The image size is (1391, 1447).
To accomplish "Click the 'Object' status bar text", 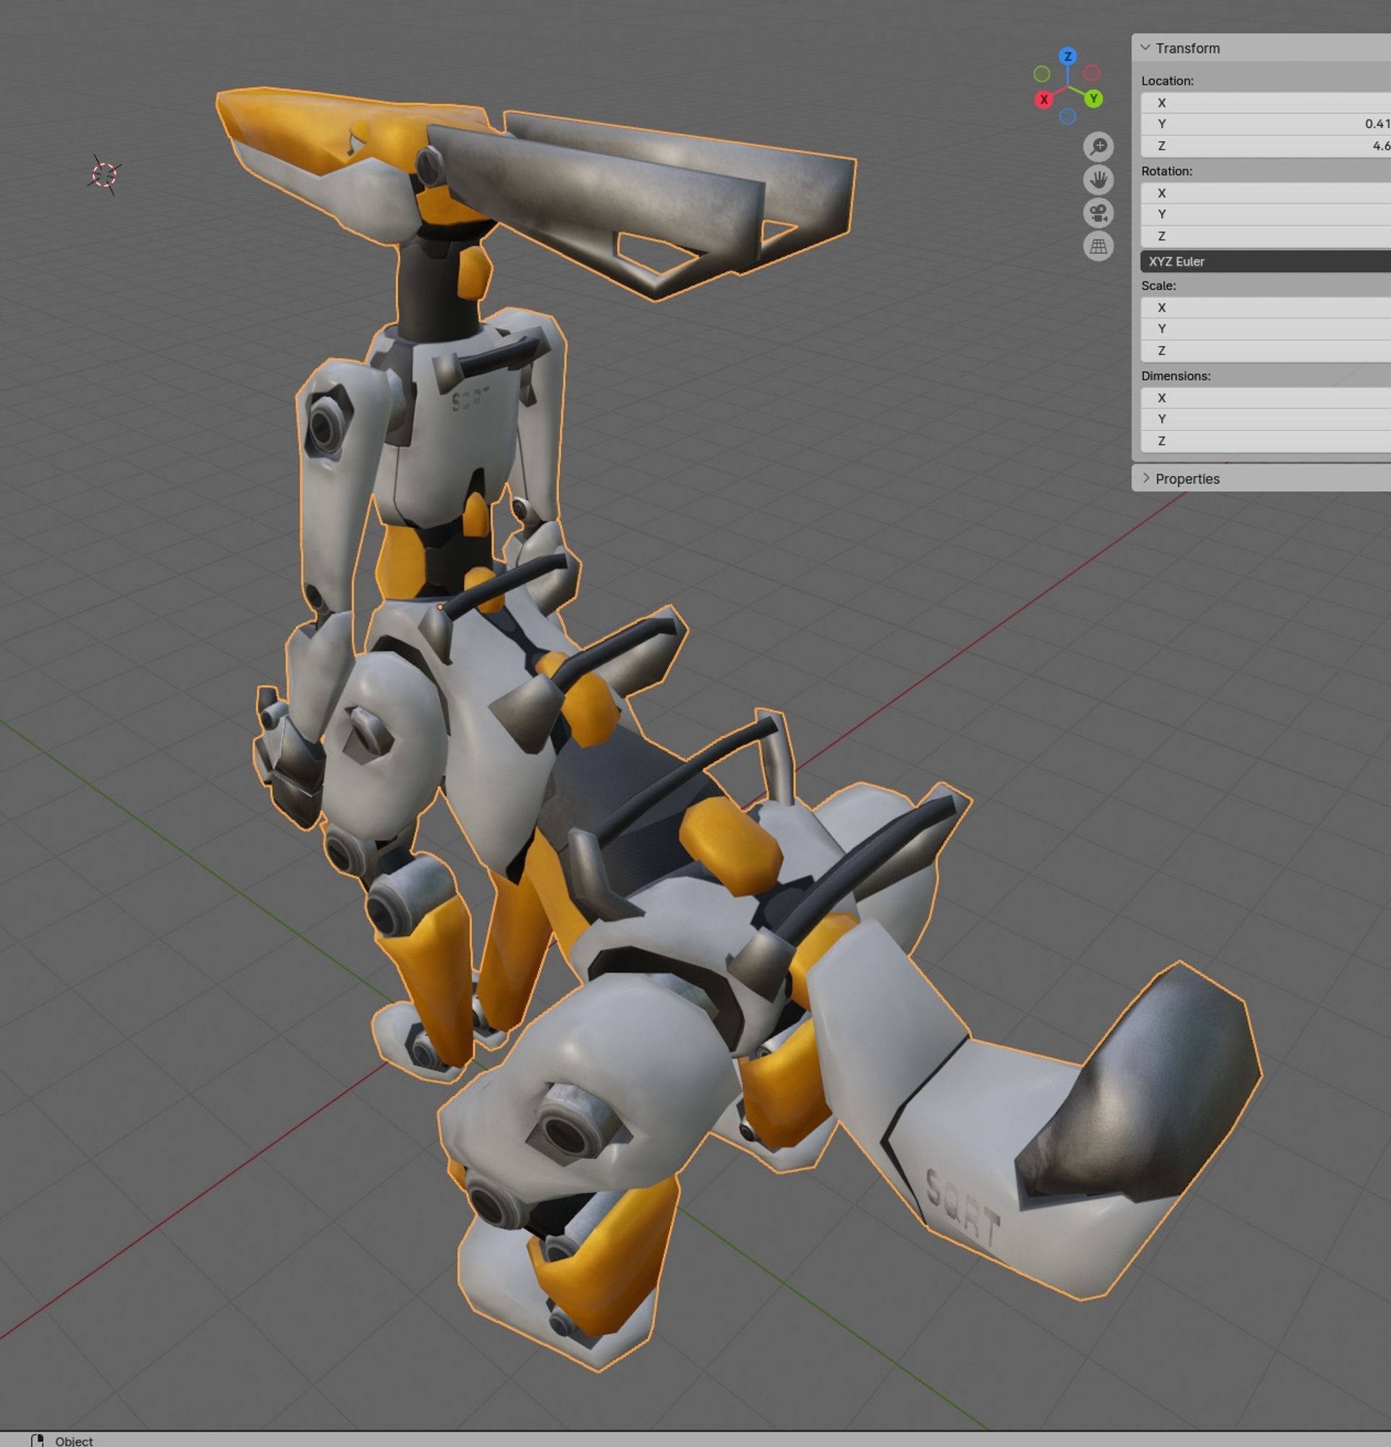I will pos(74,1440).
